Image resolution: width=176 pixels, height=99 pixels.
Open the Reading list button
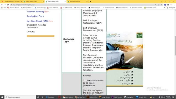click(171, 8)
